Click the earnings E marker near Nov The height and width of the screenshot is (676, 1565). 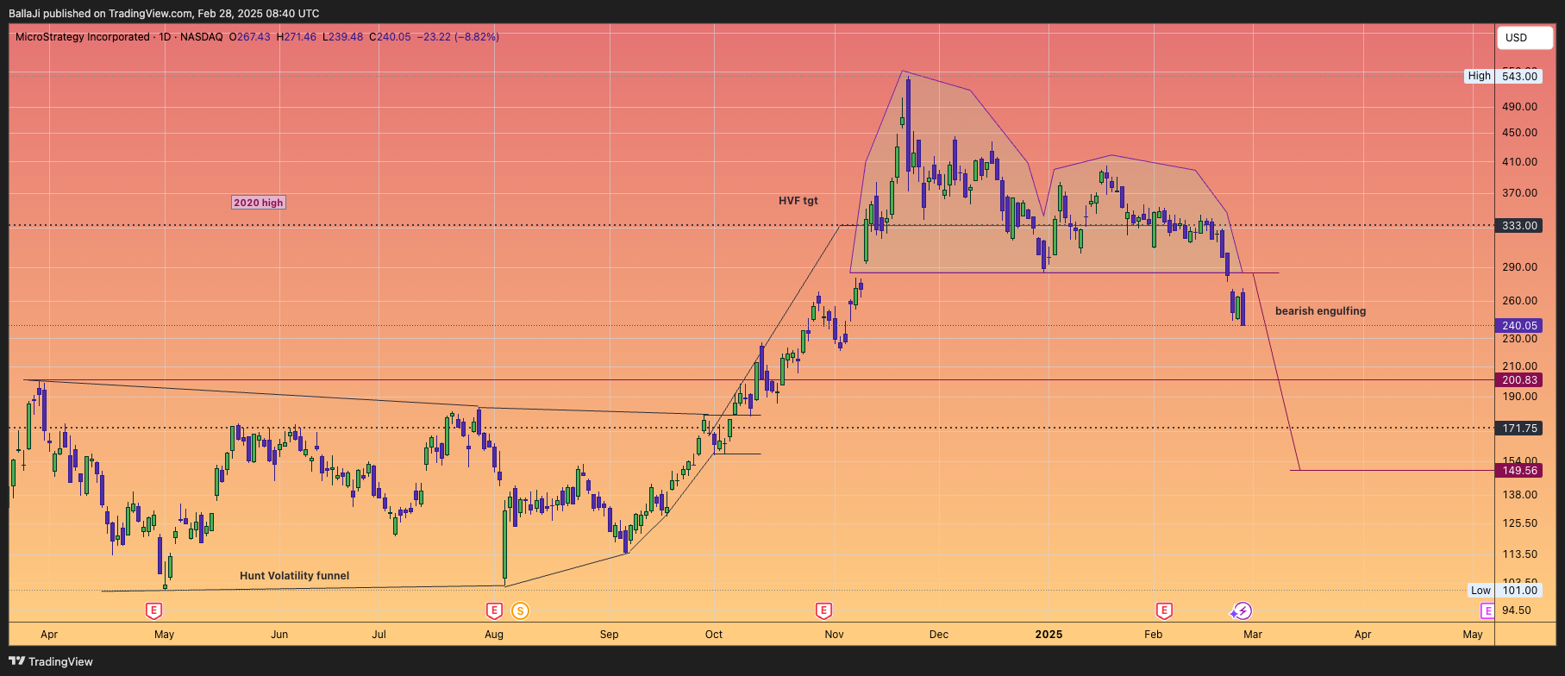pos(823,611)
